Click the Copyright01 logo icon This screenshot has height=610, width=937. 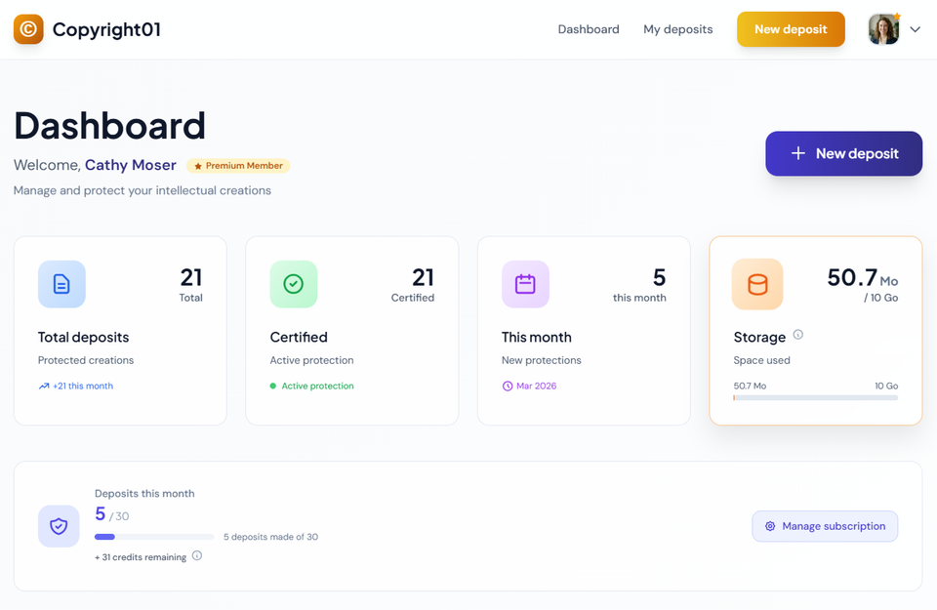point(28,29)
